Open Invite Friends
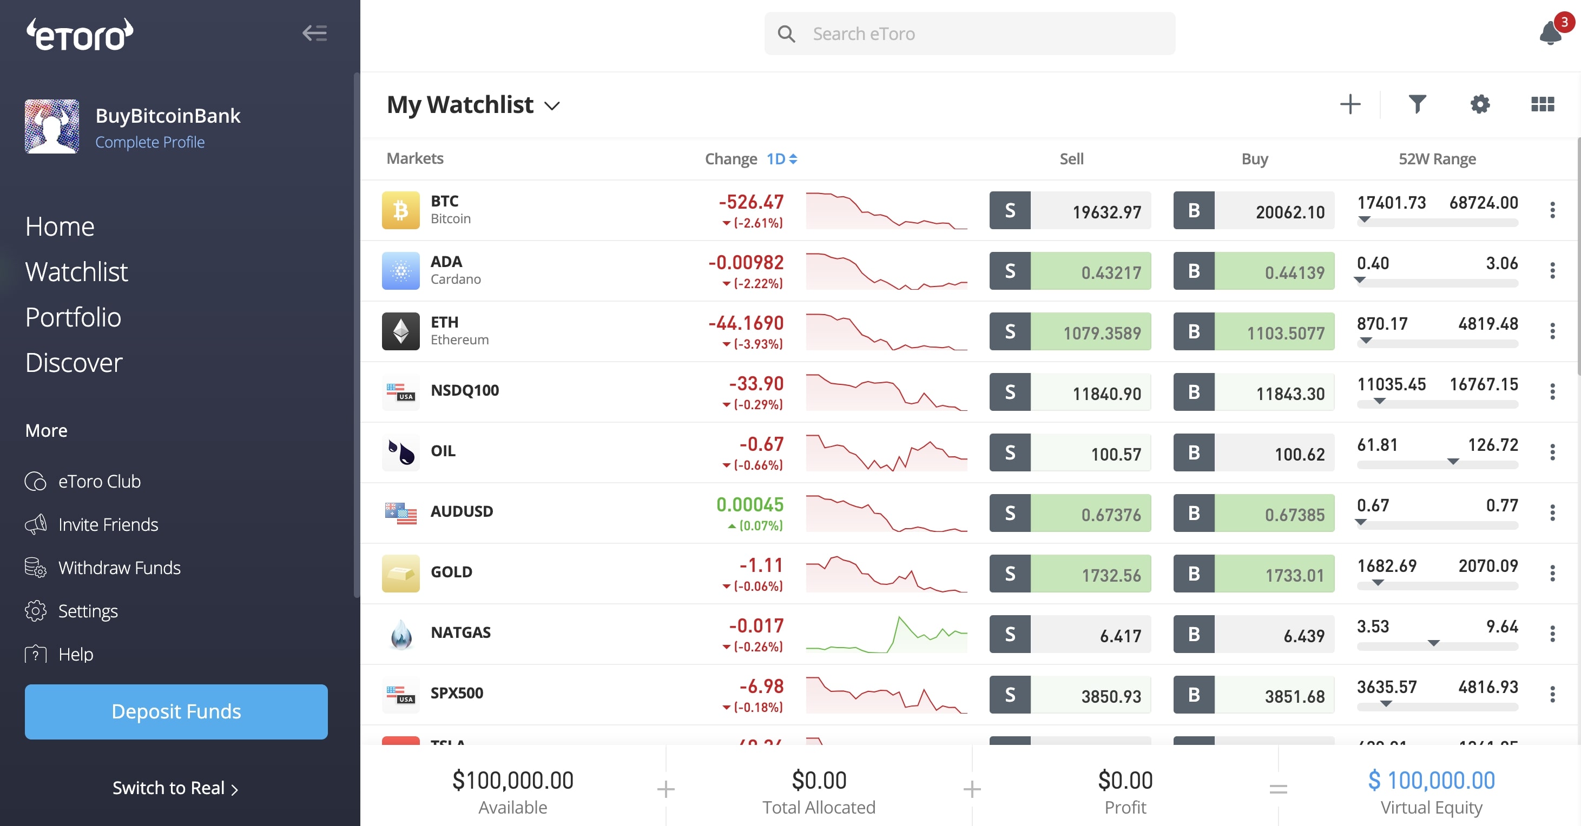Viewport: 1581px width, 826px height. pyautogui.click(x=91, y=525)
